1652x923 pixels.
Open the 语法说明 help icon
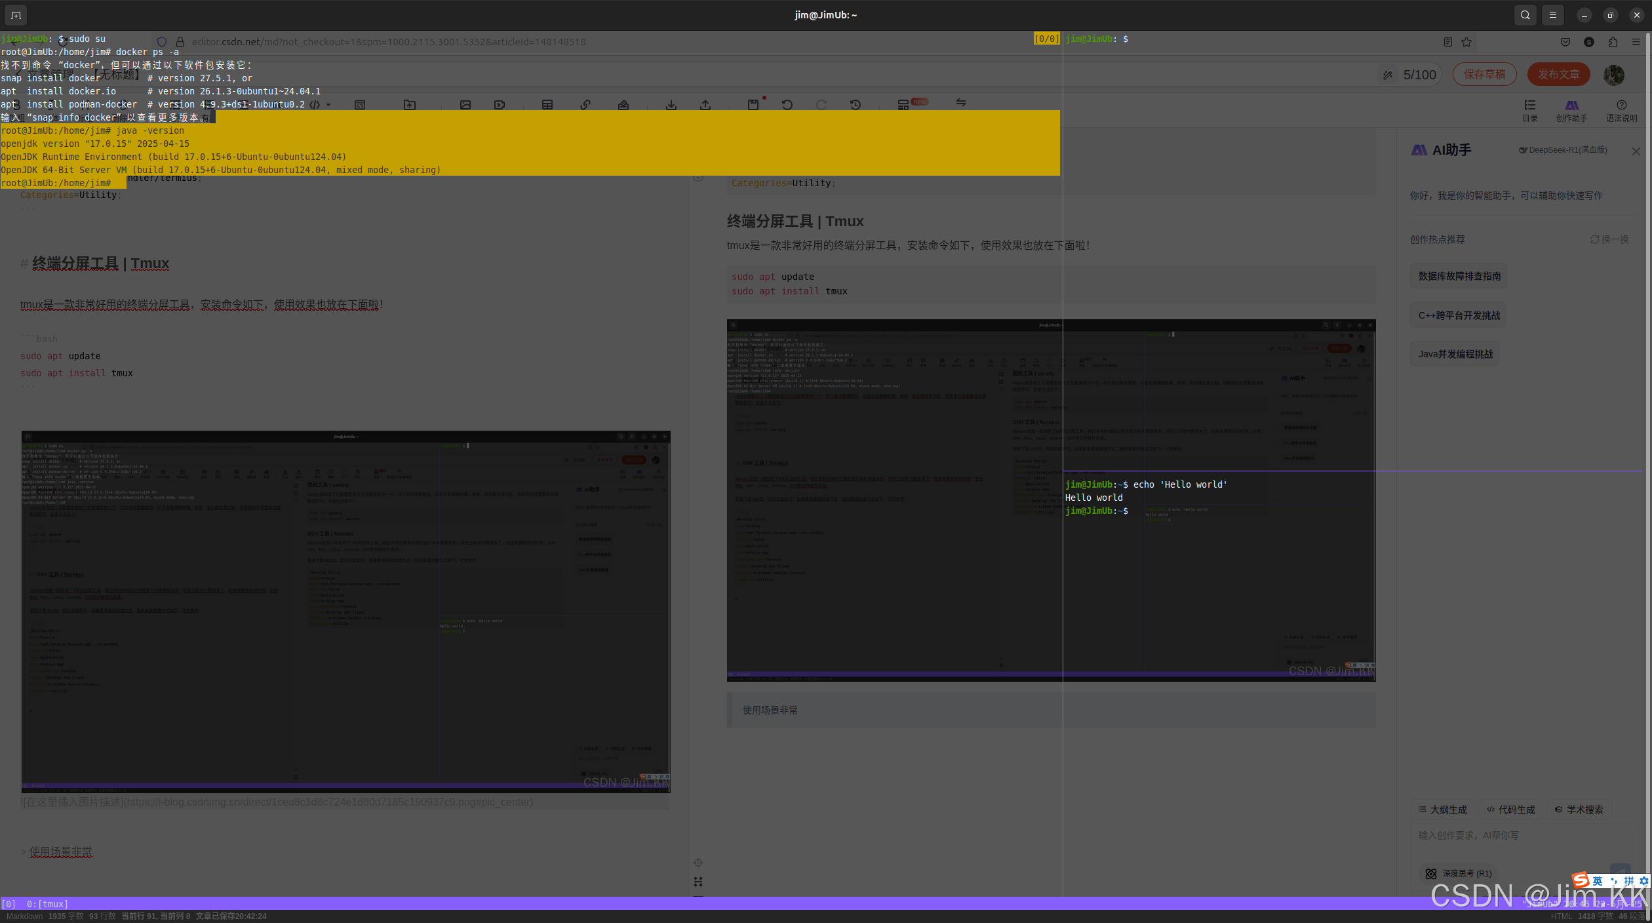tap(1621, 109)
